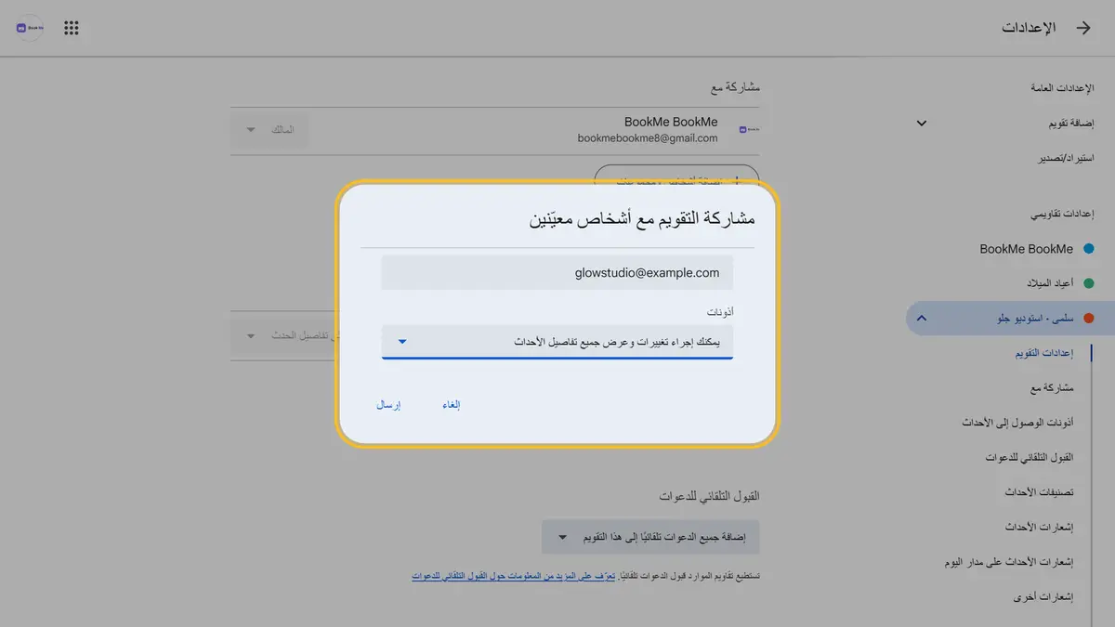This screenshot has height=627, width=1115.
Task: Go to أذونات الوصول إلى الأحداث
Action: 1018,423
